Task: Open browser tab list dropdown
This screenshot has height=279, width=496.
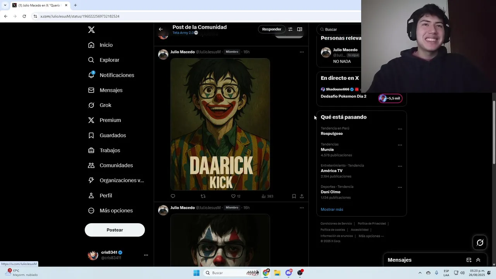Action: click(x=5, y=5)
